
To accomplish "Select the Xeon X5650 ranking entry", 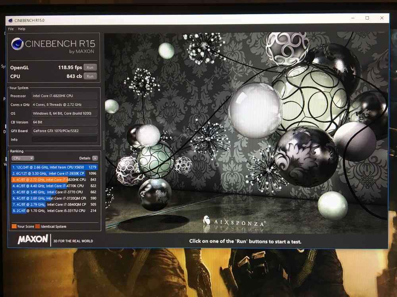I will [54, 167].
